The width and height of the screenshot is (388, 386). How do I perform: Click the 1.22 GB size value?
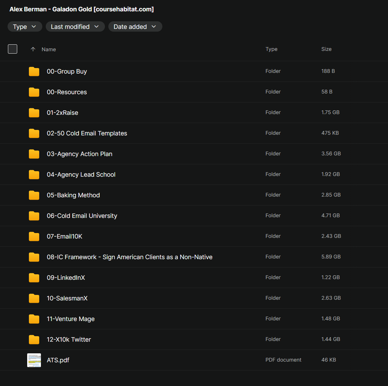click(331, 277)
